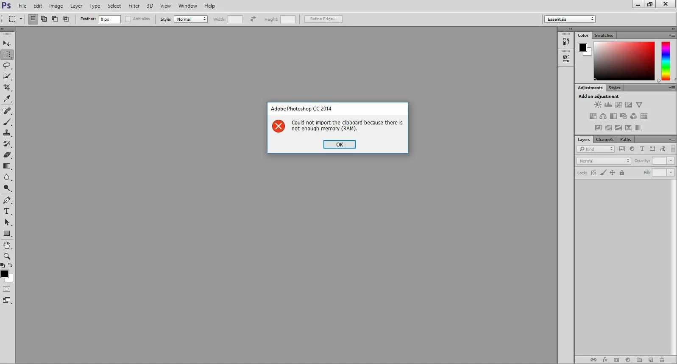The width and height of the screenshot is (677, 364).
Task: Open the Layers panel options menu
Action: [x=672, y=139]
